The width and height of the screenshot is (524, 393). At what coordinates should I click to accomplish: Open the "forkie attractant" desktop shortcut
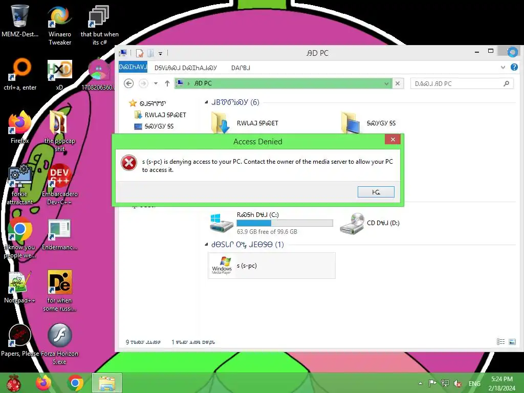tap(19, 184)
